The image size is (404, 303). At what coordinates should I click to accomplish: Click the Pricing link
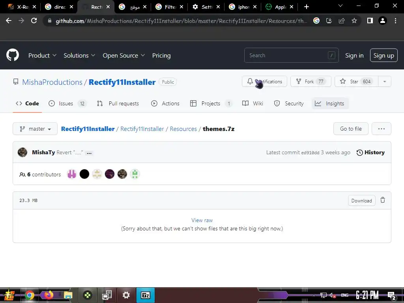point(161,55)
